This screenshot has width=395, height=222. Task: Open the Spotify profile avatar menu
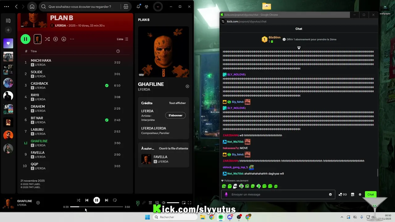coord(158,6)
